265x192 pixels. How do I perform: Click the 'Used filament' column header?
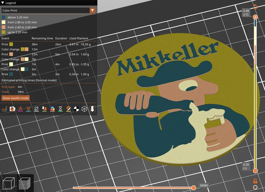coord(79,38)
